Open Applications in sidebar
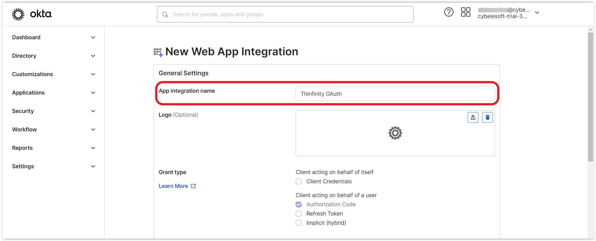The width and height of the screenshot is (596, 241). pos(28,93)
